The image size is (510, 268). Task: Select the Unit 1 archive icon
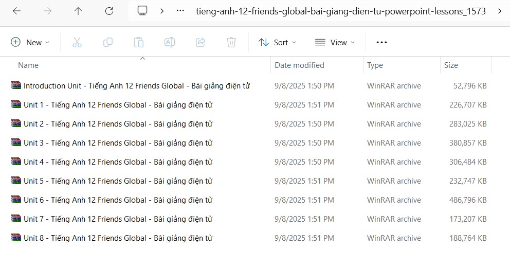[16, 104]
